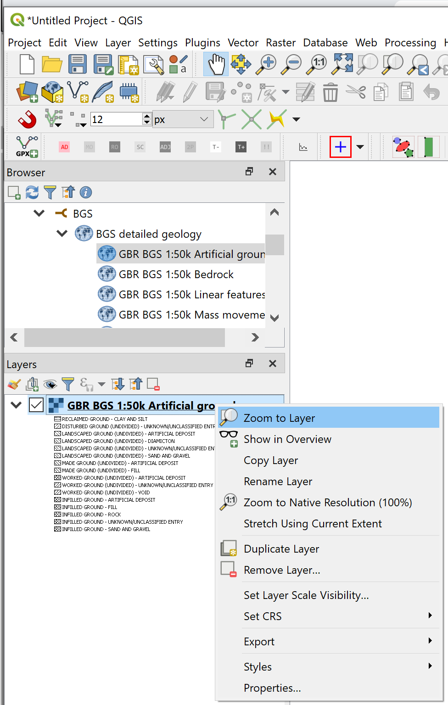The width and height of the screenshot is (448, 705).
Task: Toggle visibility of GBR BGS Artificial ground layer
Action: [x=36, y=405]
